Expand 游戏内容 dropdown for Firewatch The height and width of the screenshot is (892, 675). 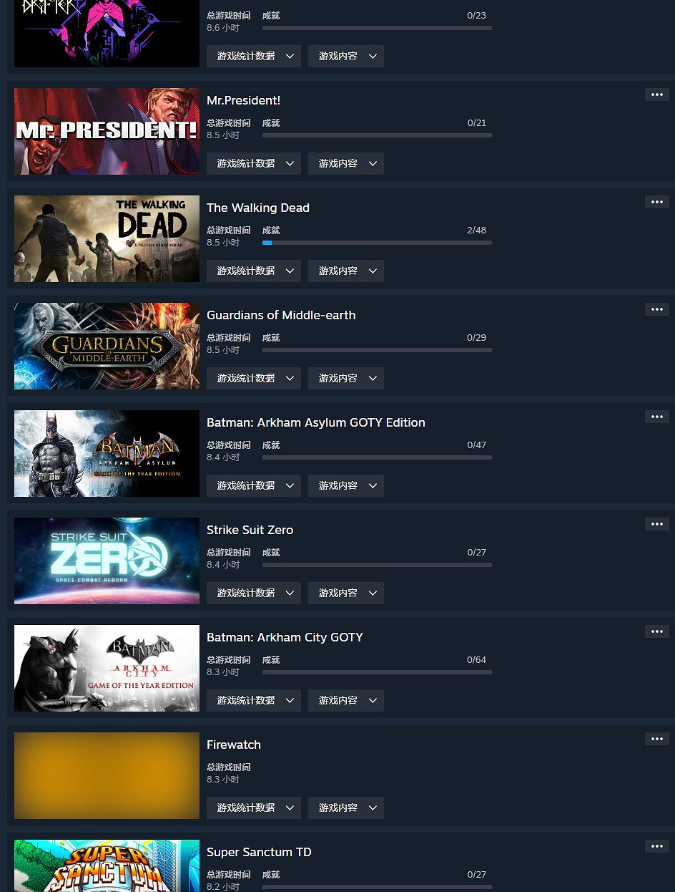point(346,808)
